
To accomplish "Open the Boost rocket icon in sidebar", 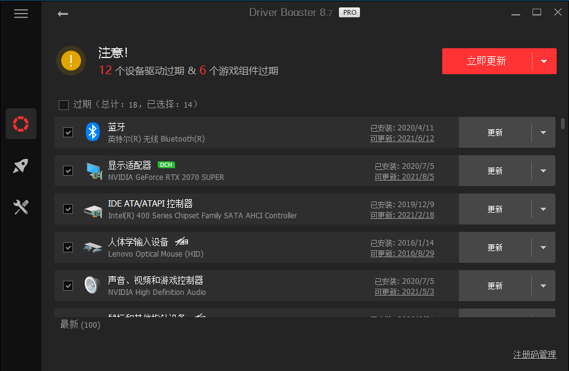I will coord(20,165).
